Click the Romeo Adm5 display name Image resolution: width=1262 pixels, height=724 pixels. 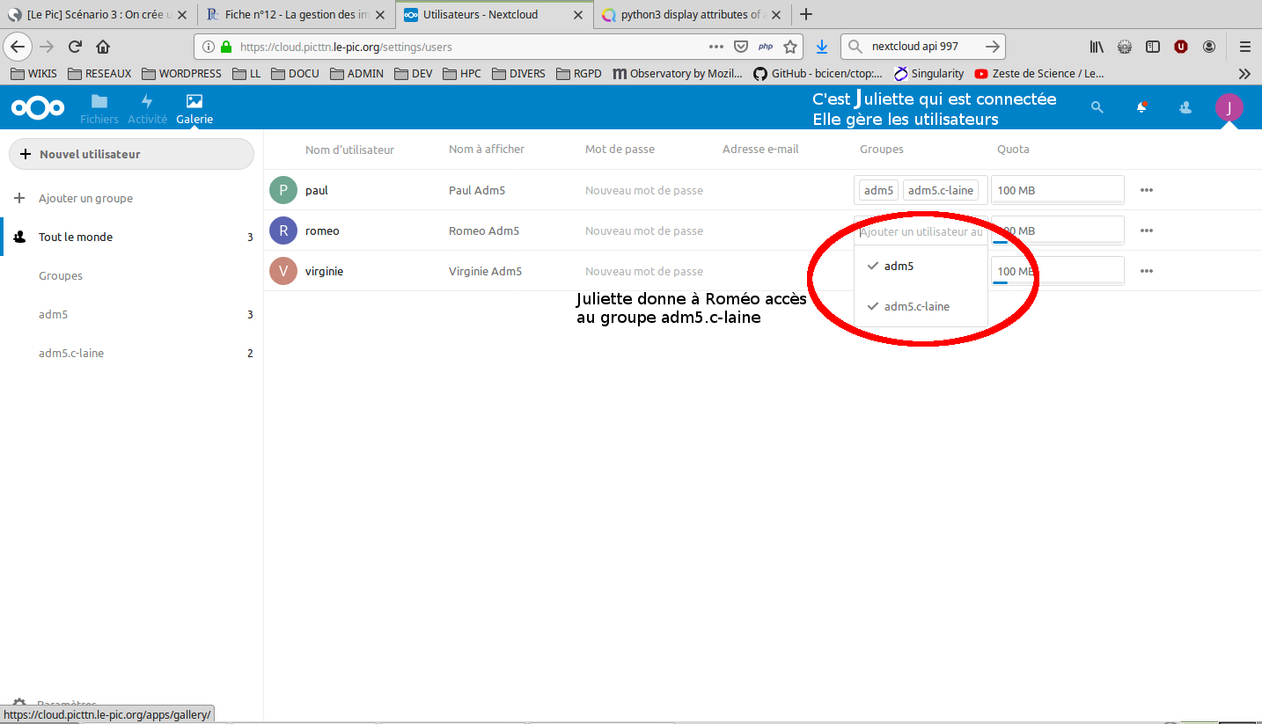click(x=484, y=230)
